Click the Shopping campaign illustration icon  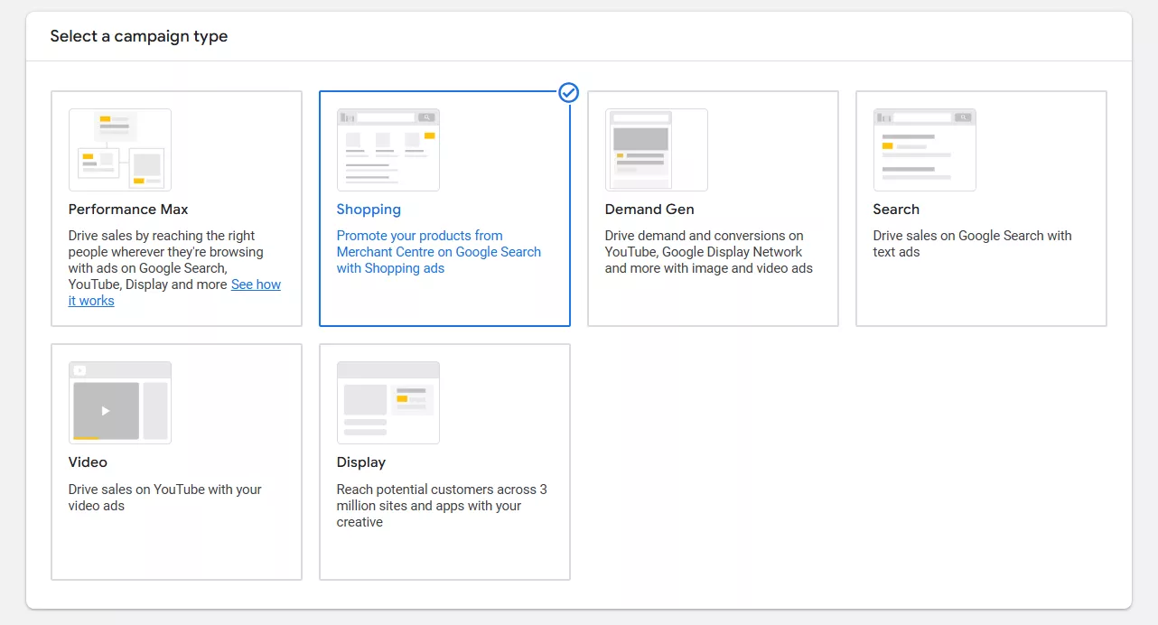388,150
